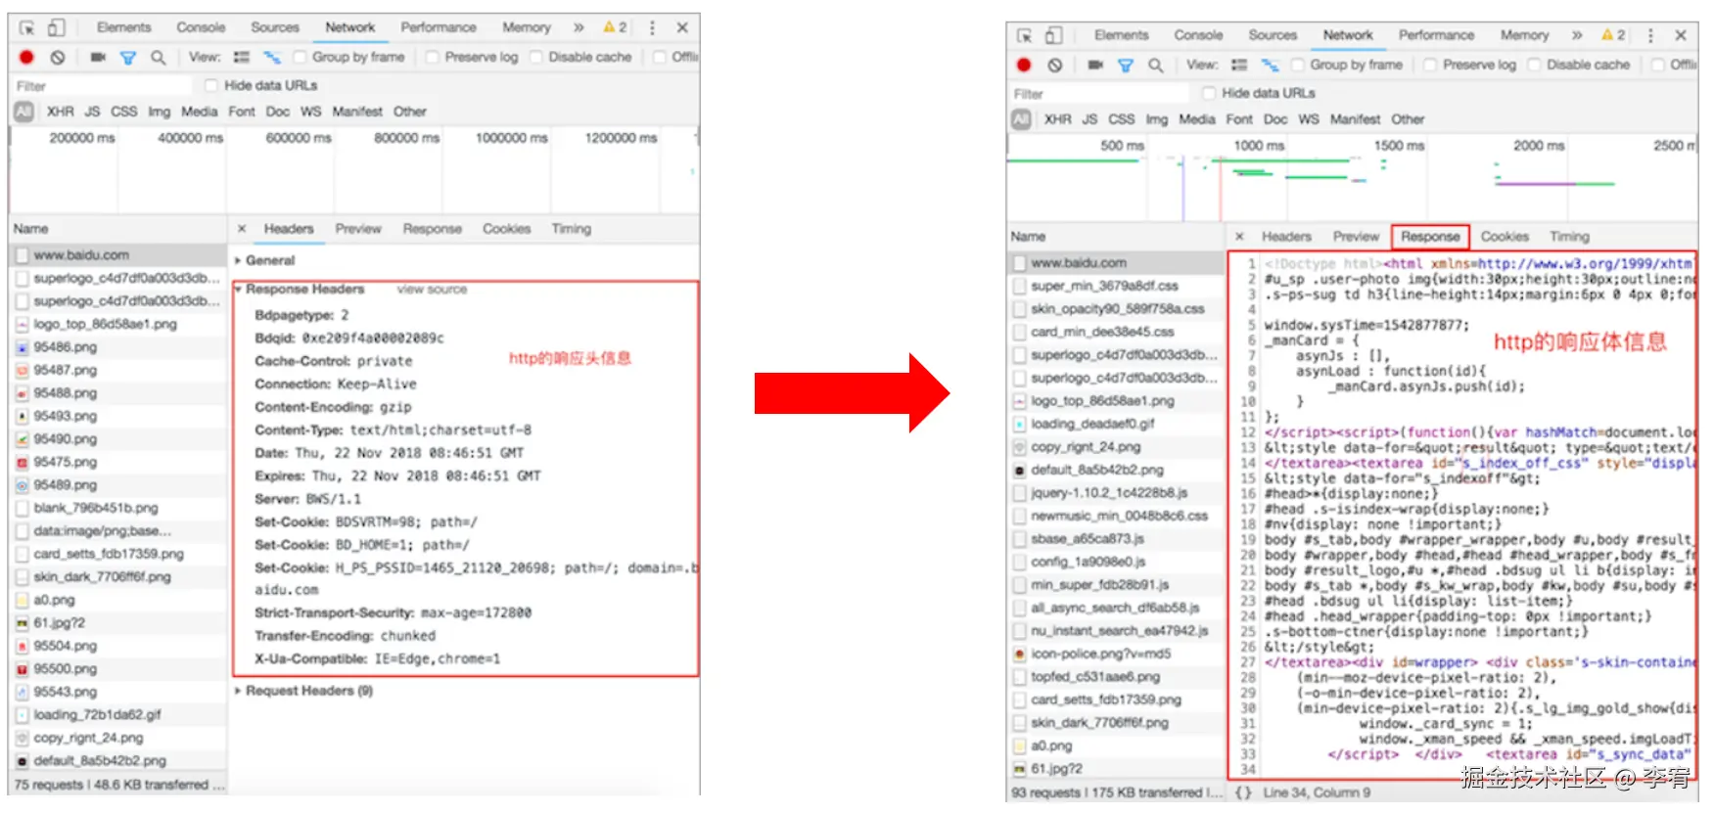1714x814 pixels.
Task: Click the warning count badge in left window
Action: pos(615,27)
